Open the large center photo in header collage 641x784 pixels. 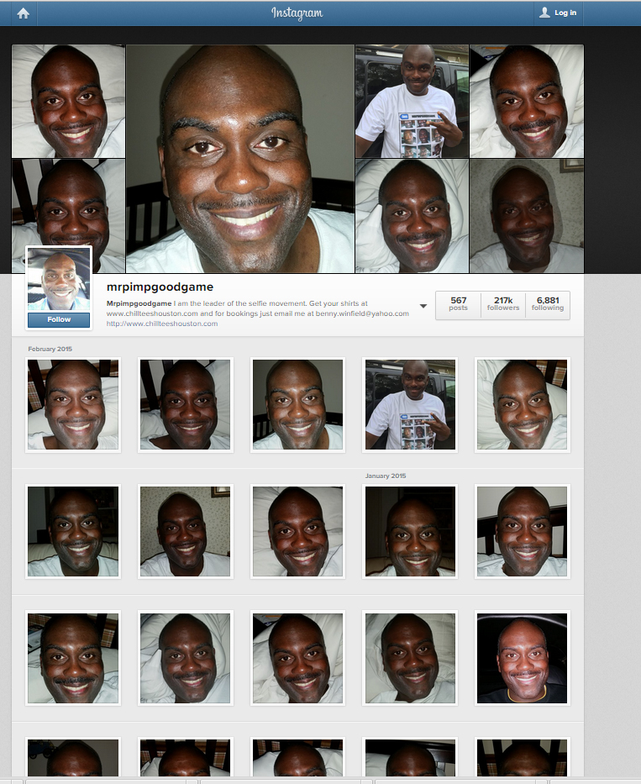pos(240,159)
